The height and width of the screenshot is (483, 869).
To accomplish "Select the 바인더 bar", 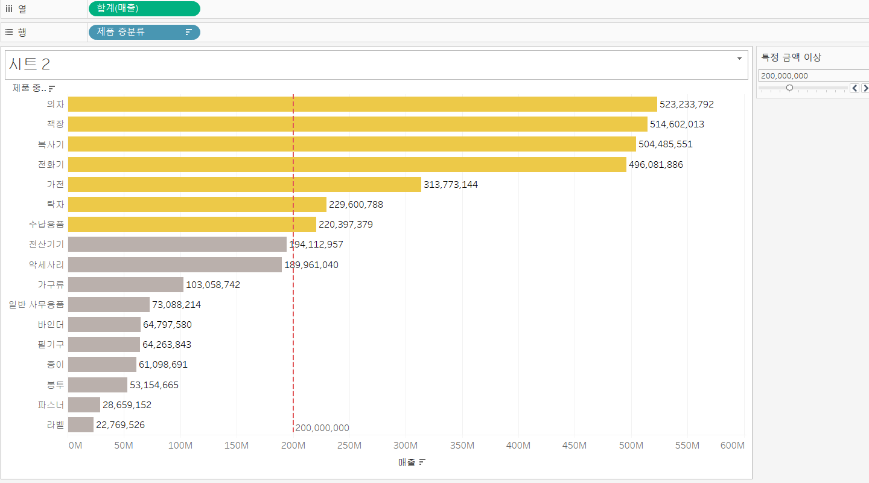I will click(x=104, y=325).
